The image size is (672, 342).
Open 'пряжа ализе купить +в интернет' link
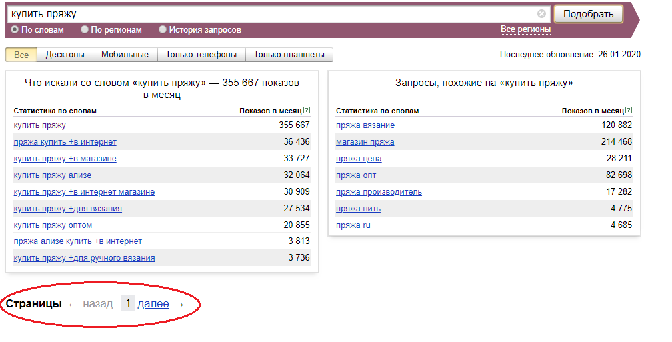pos(77,241)
